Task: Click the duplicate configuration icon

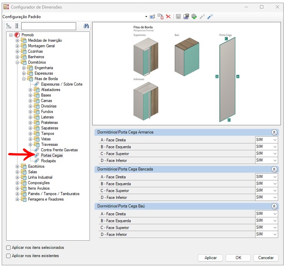Action: click(x=161, y=16)
